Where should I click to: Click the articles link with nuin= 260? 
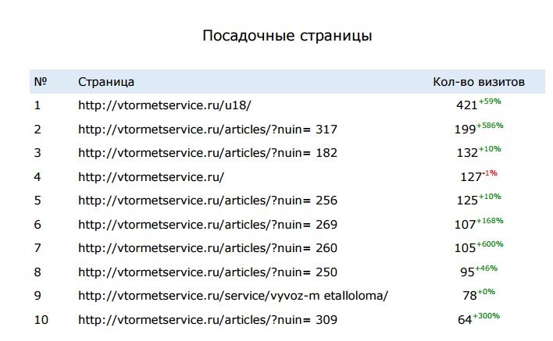pos(208,248)
